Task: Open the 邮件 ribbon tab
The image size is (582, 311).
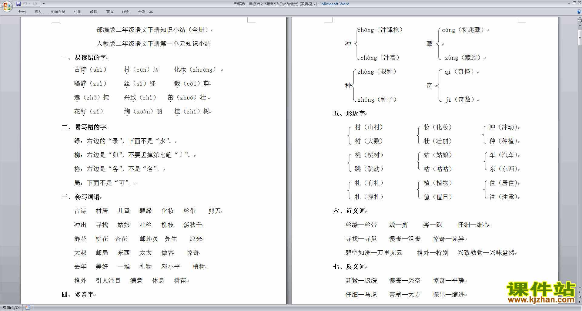Action: [94, 12]
